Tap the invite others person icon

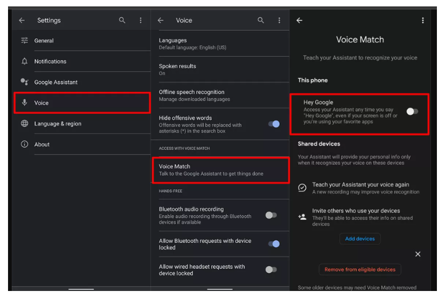[x=302, y=217]
